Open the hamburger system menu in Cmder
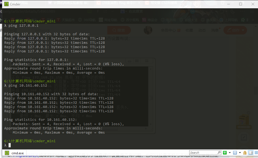This screenshot has width=258, height=158. pyautogui.click(x=256, y=153)
